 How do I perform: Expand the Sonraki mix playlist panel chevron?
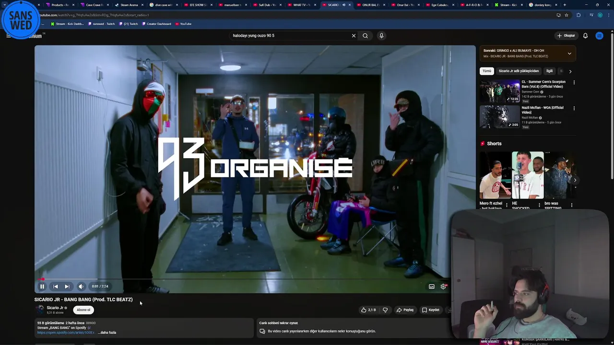click(x=569, y=53)
